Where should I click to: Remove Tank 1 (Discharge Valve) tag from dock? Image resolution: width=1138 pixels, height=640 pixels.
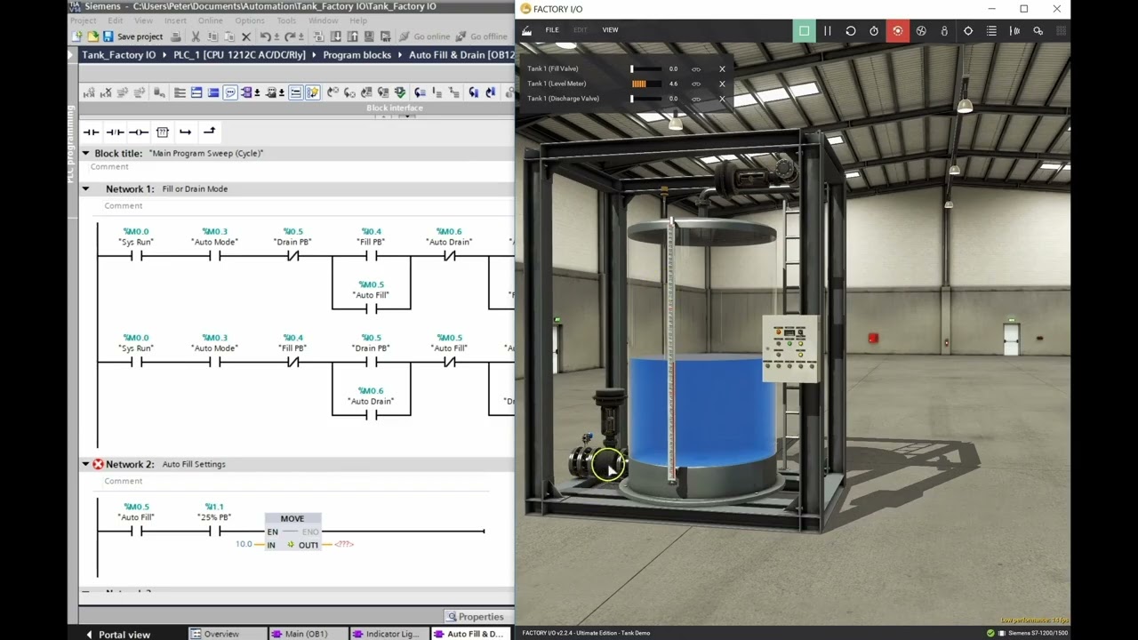coord(722,99)
